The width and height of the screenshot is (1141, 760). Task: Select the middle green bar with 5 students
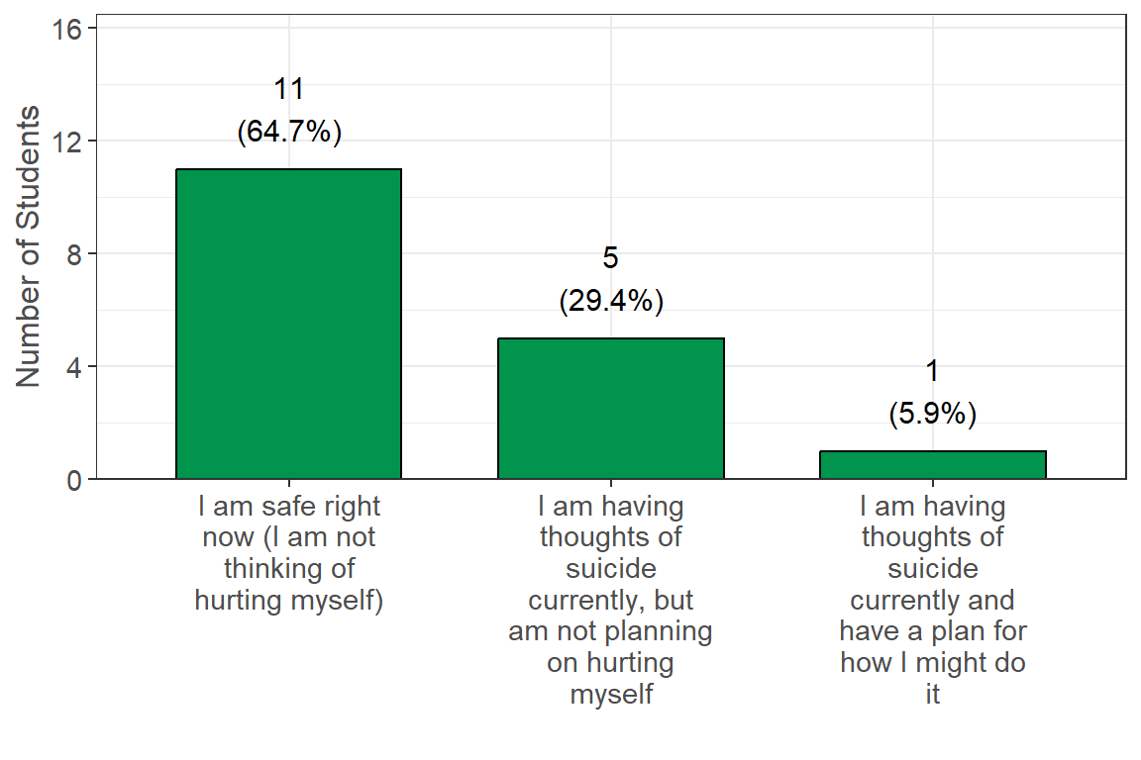(610, 408)
